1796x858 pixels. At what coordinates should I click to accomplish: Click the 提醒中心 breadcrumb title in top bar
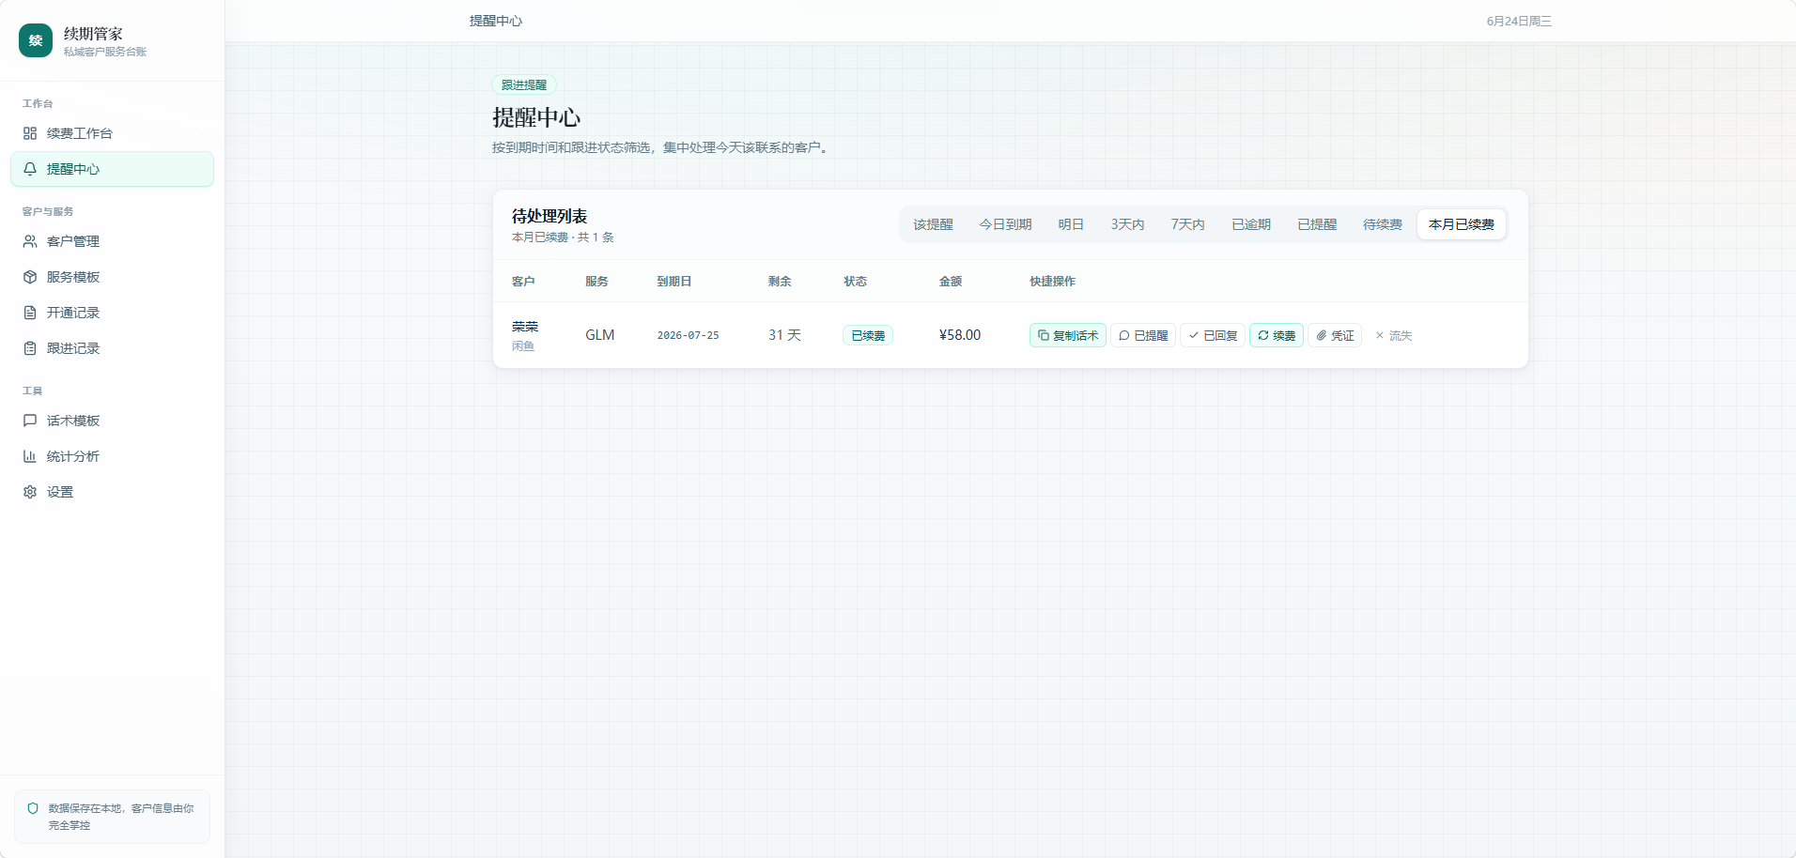(x=496, y=21)
